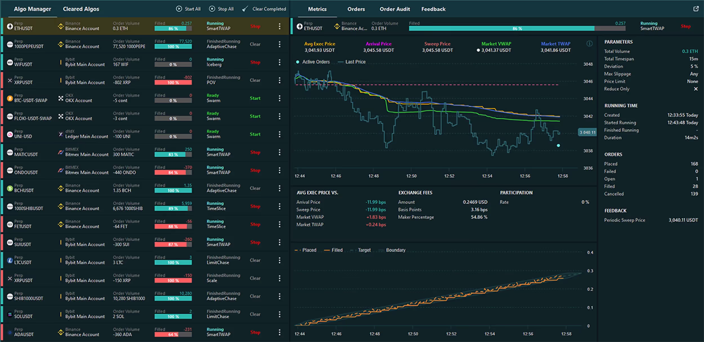Open the options menu for 1000SHIBUSDT row
This screenshot has height=342, width=704.
pos(279,206)
